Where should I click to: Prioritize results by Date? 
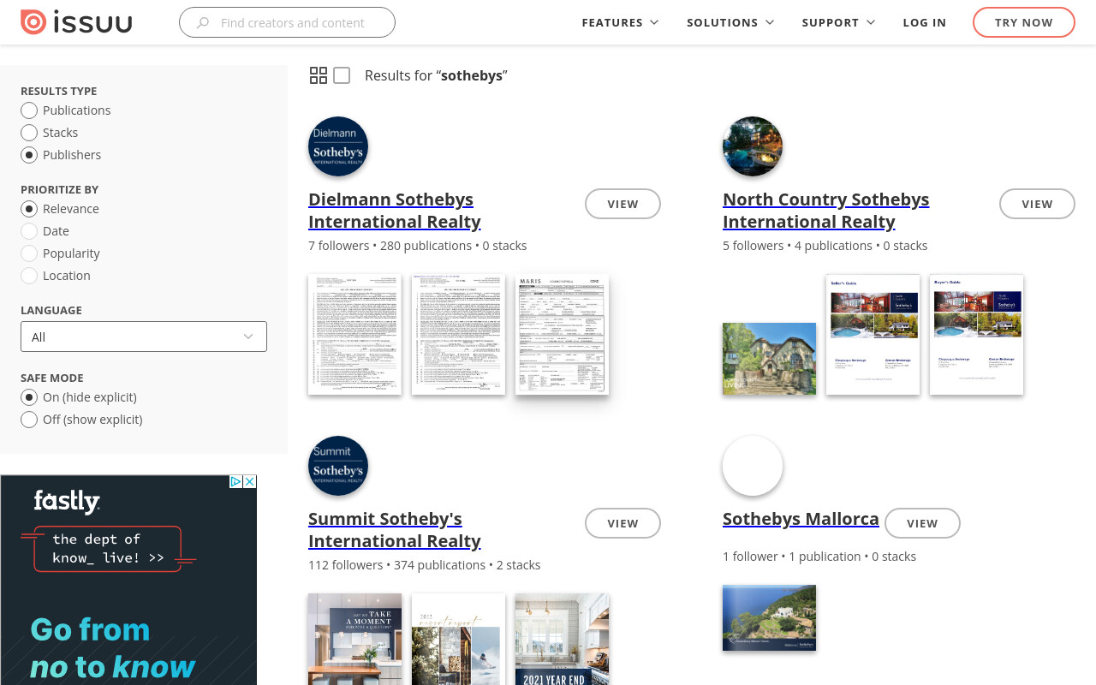29,231
